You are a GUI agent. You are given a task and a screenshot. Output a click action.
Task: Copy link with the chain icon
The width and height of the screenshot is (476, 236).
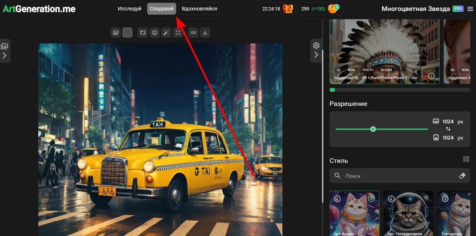click(x=193, y=33)
